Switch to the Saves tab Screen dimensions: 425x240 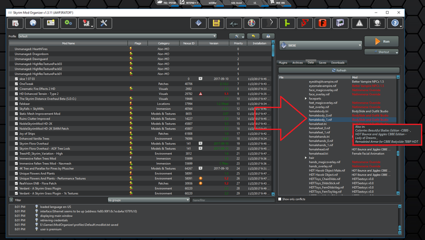click(x=322, y=63)
